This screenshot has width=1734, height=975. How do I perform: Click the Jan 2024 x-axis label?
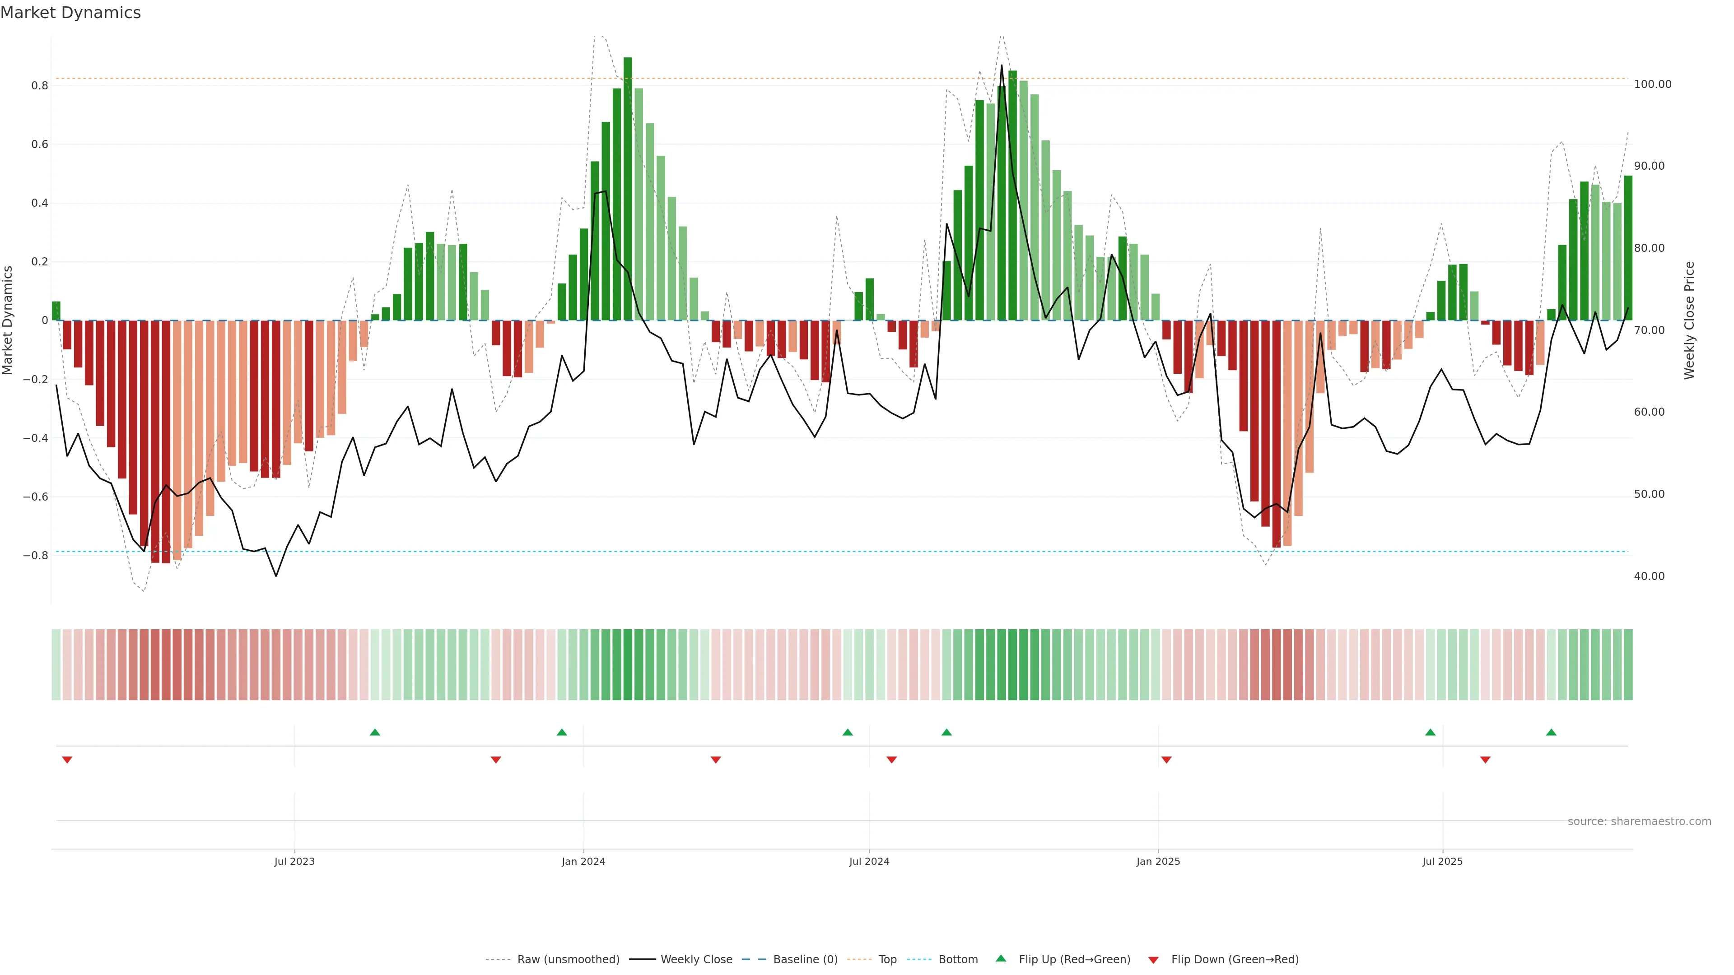coord(583,861)
